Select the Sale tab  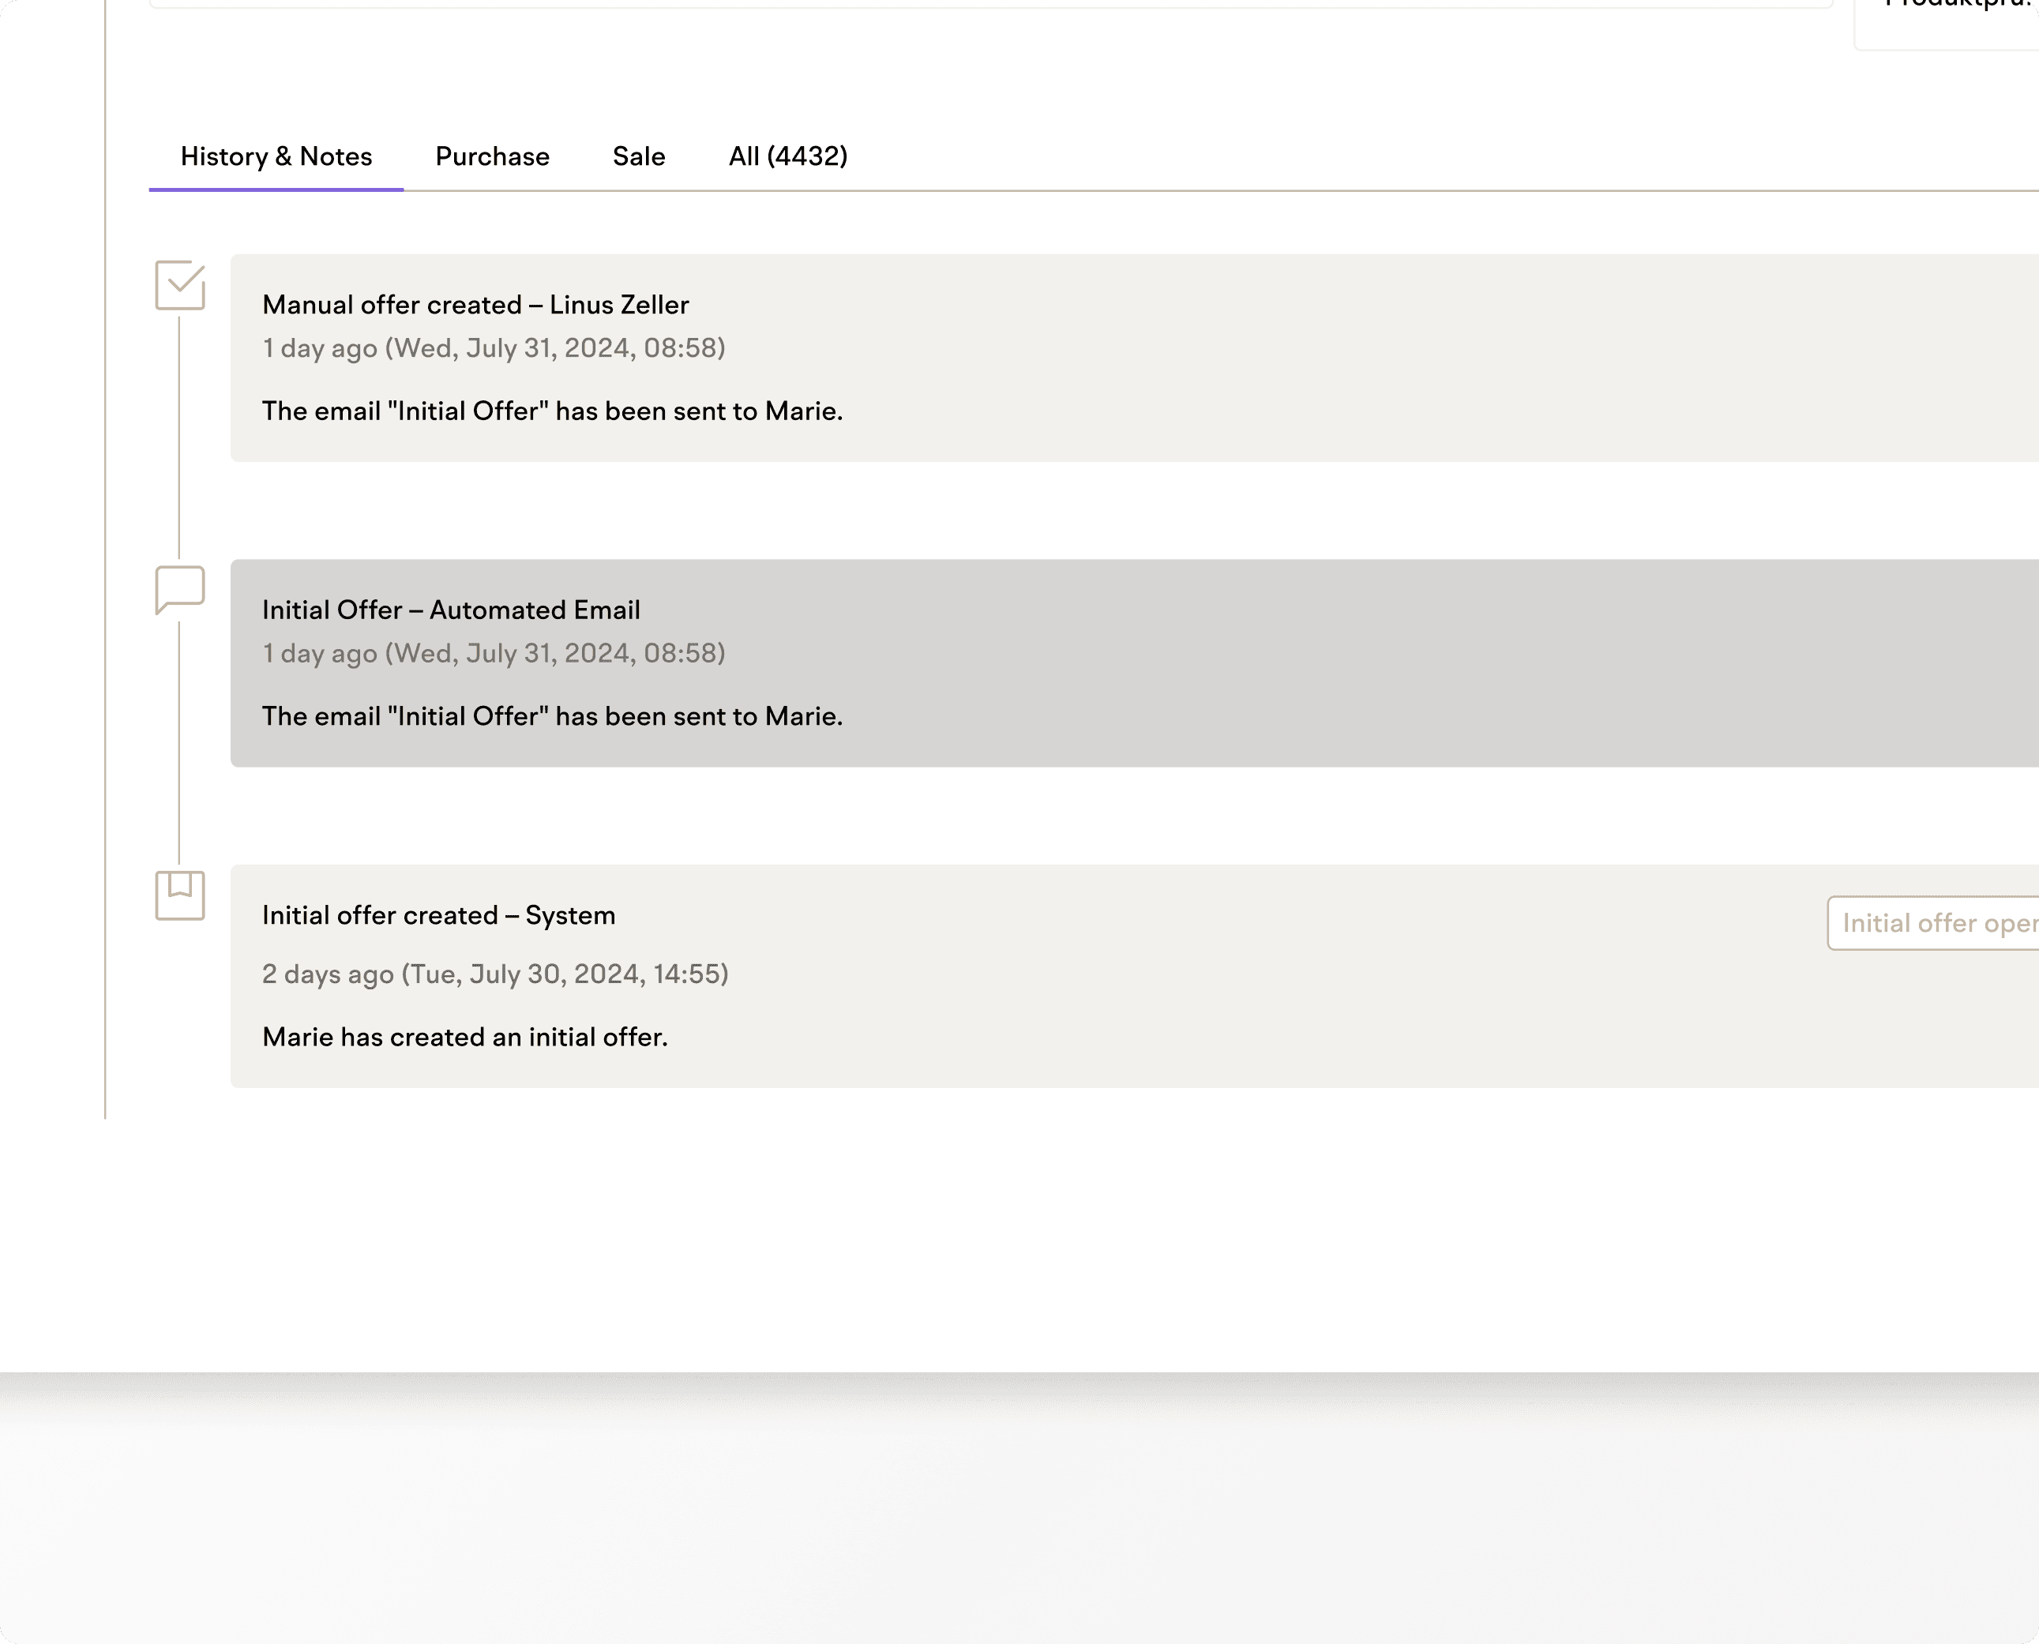click(638, 156)
